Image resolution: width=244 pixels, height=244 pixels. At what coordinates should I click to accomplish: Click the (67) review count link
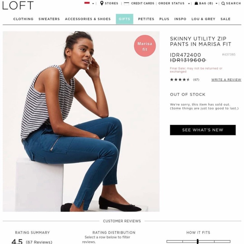pyautogui.click(x=196, y=80)
